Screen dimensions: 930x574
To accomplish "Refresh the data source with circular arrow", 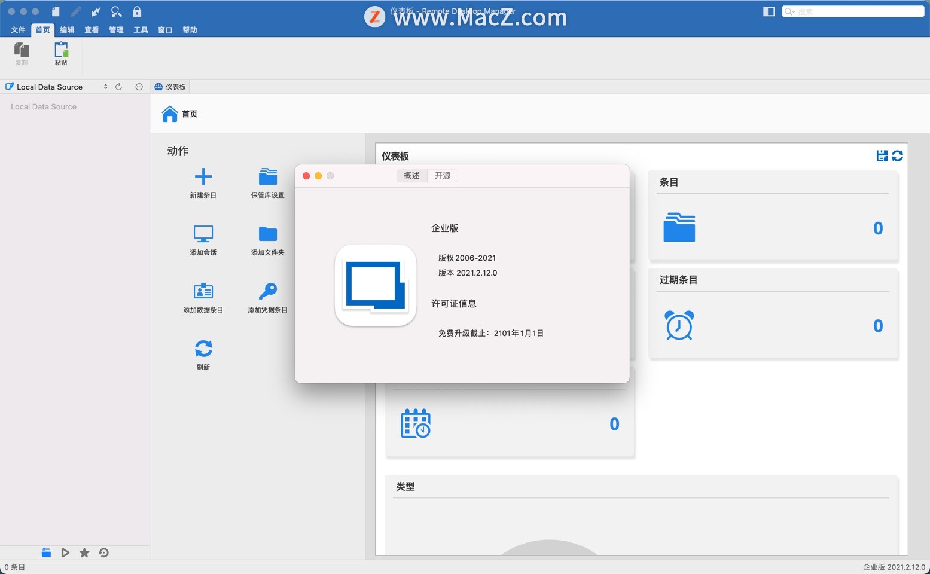I will [118, 87].
